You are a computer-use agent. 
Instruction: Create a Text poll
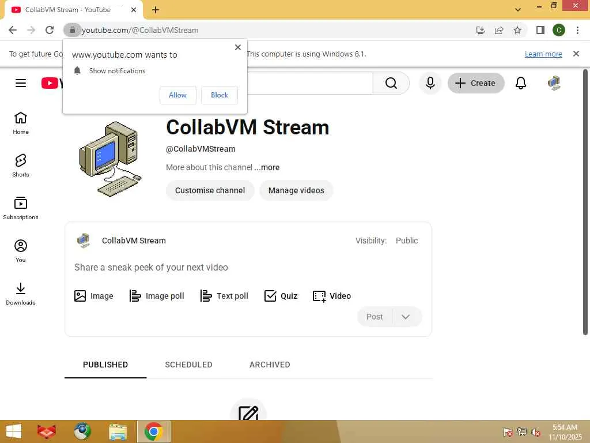tap(224, 296)
